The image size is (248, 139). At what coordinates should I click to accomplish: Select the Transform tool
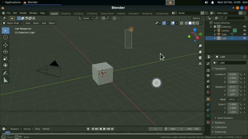[x=5, y=65]
